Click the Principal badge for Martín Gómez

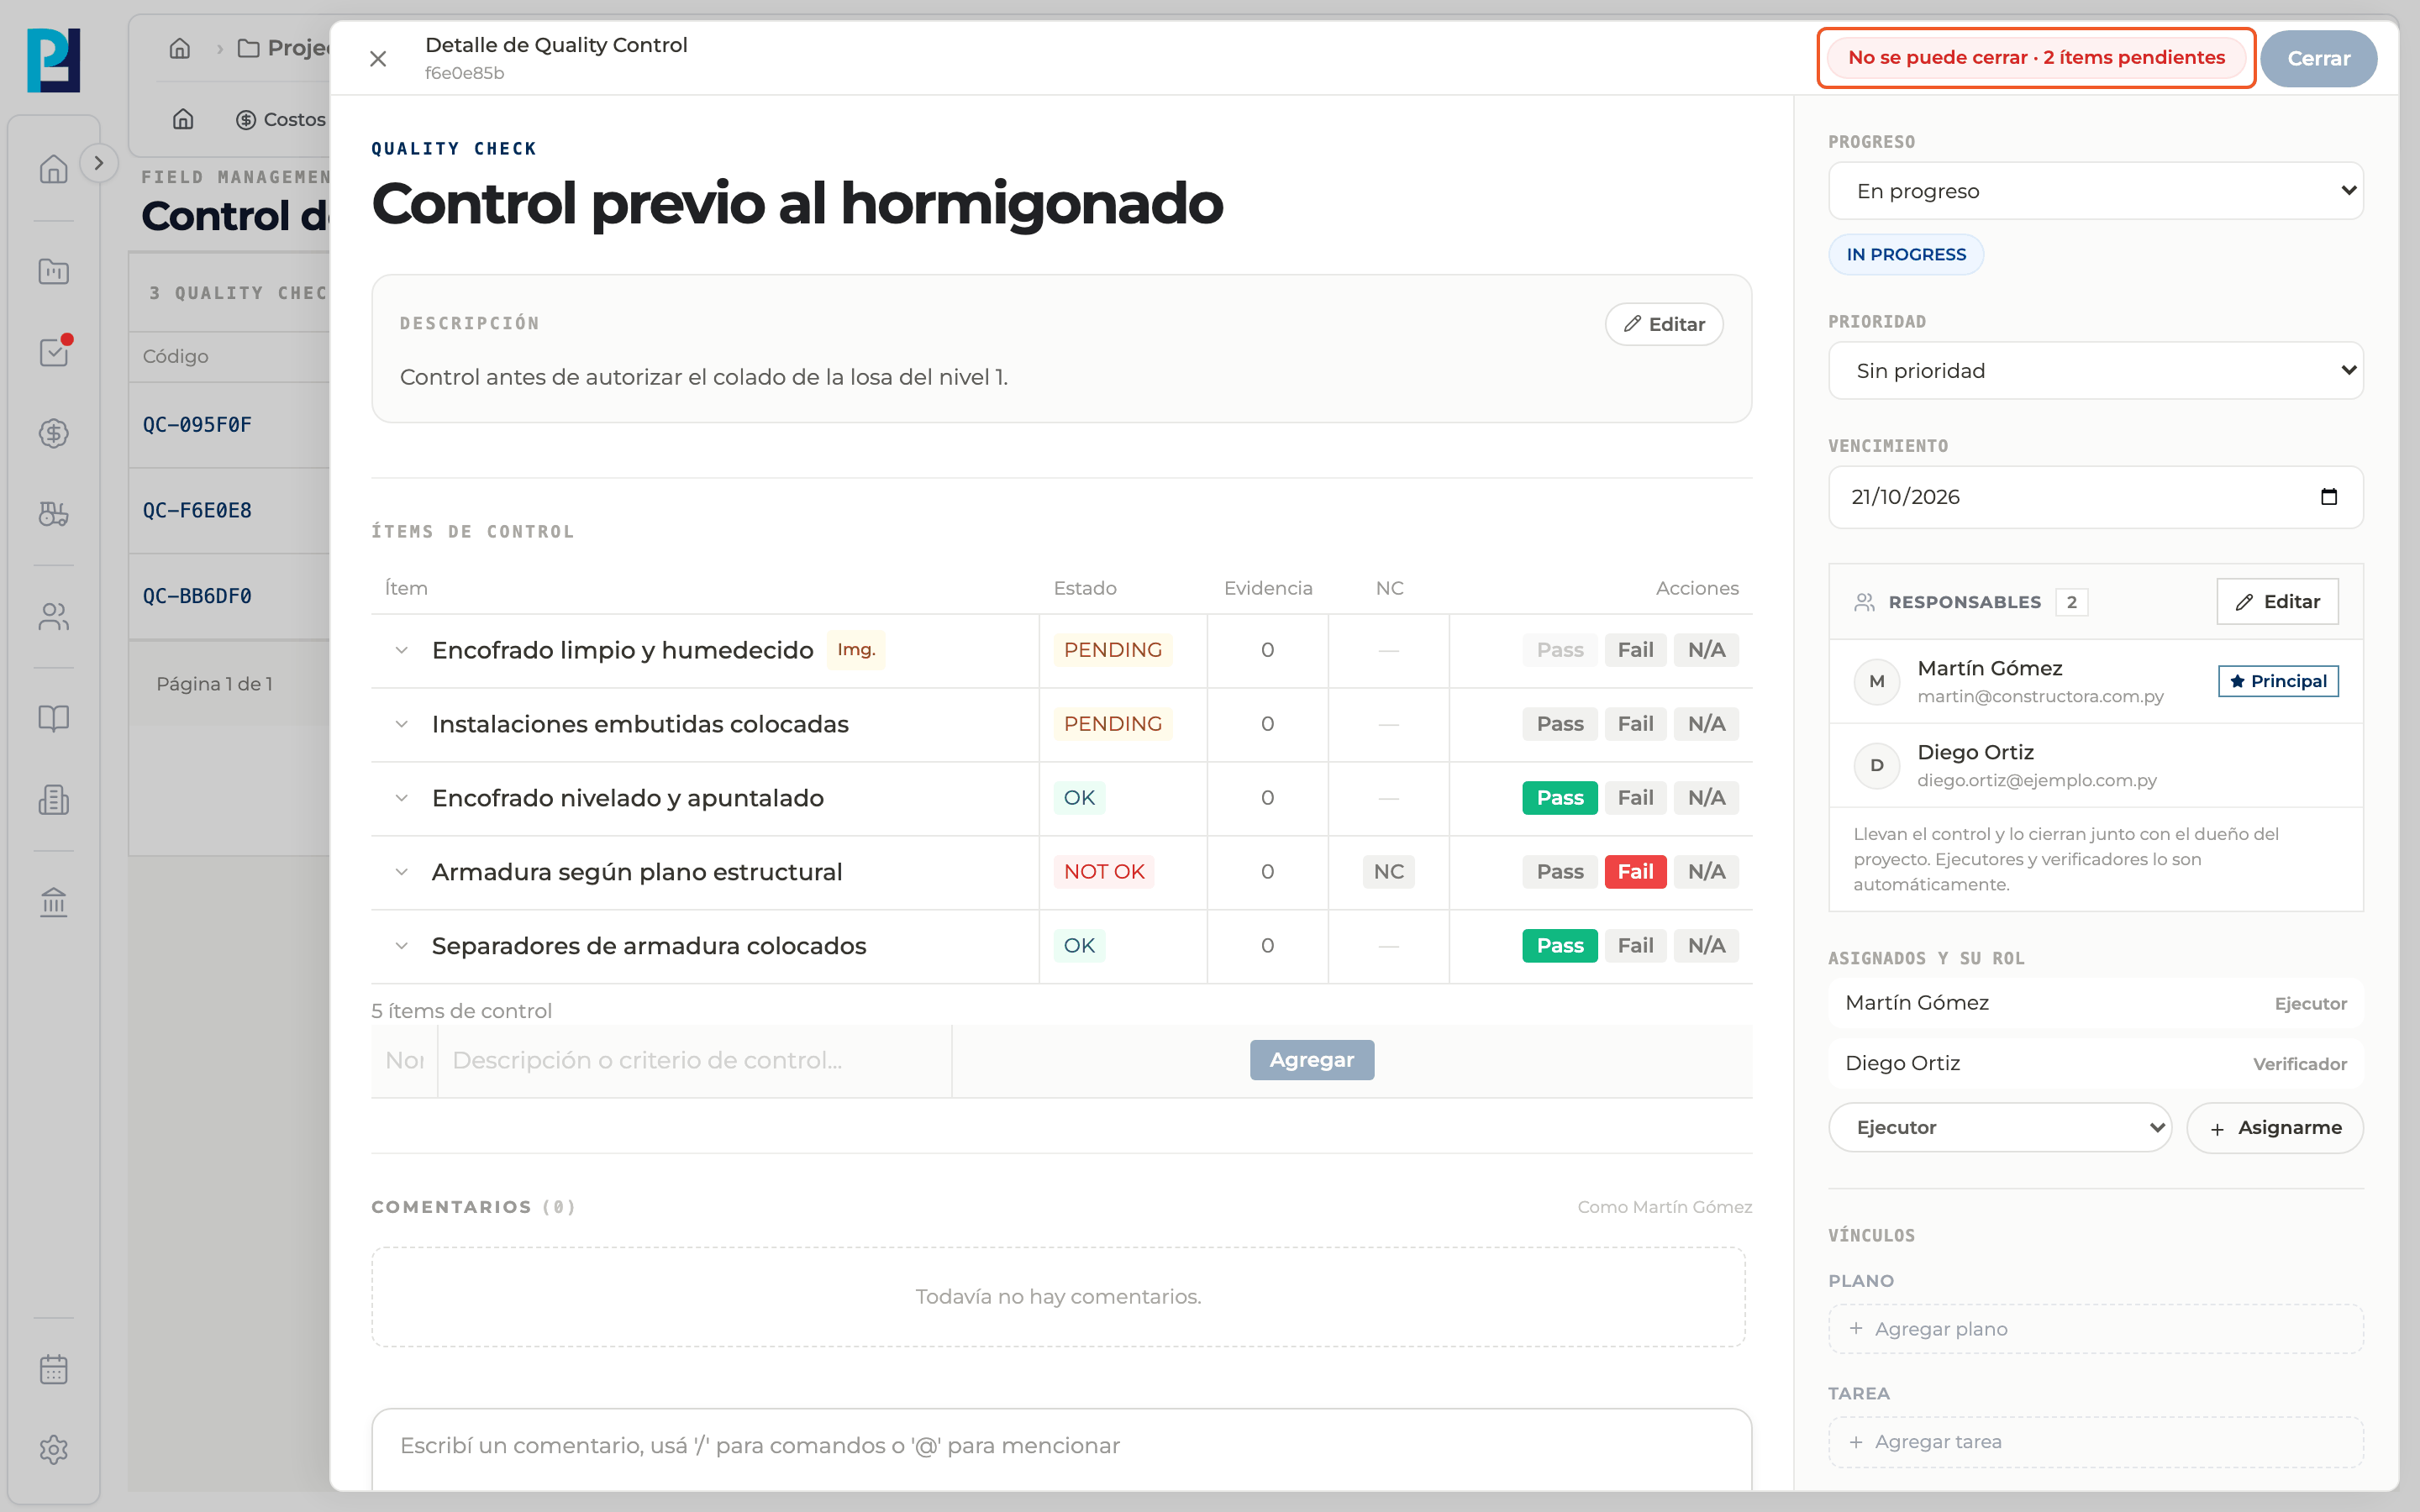click(2277, 681)
